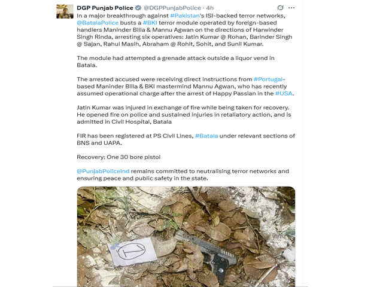
Task: Open the #BKI hashtag
Action: pos(150,23)
